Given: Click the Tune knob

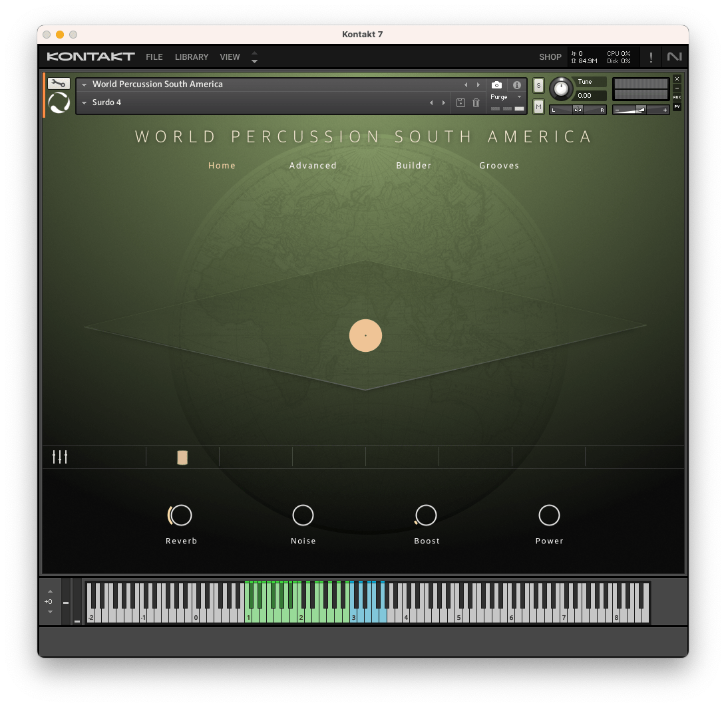Looking at the screenshot, I should click(x=561, y=88).
